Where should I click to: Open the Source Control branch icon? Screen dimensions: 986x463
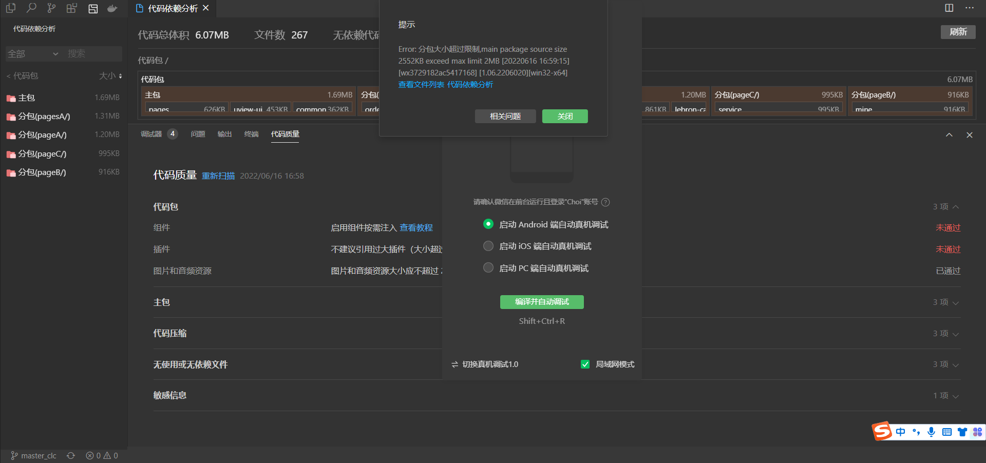click(x=51, y=8)
